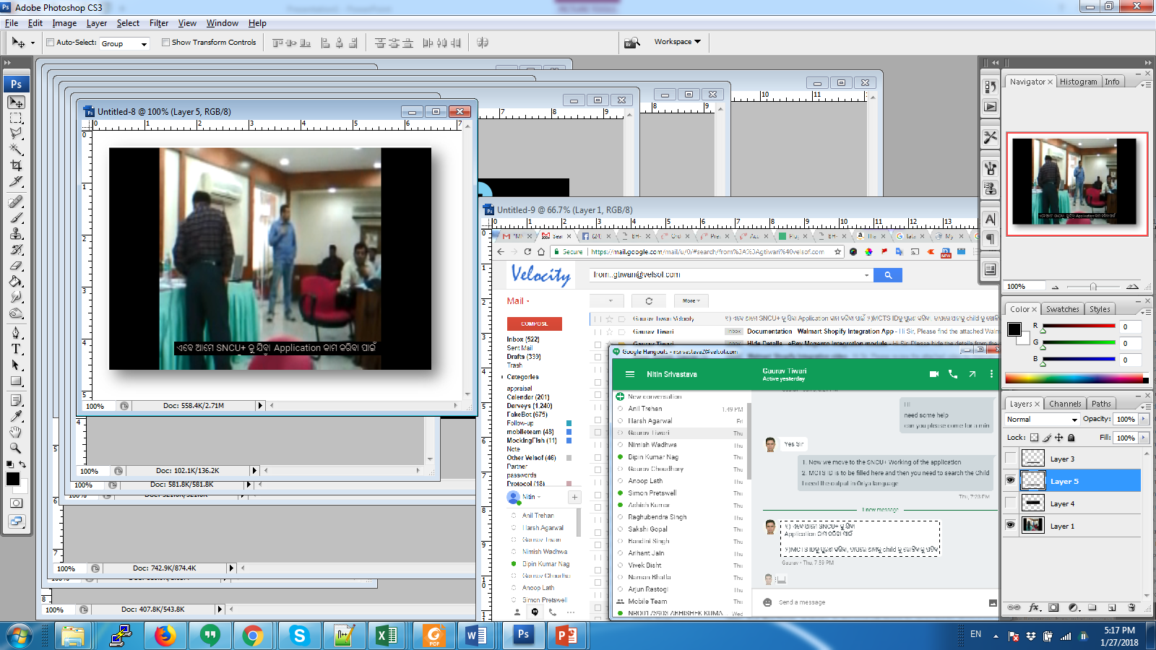Open Sent Mail in Gmail sidebar
1156x650 pixels.
coord(519,347)
